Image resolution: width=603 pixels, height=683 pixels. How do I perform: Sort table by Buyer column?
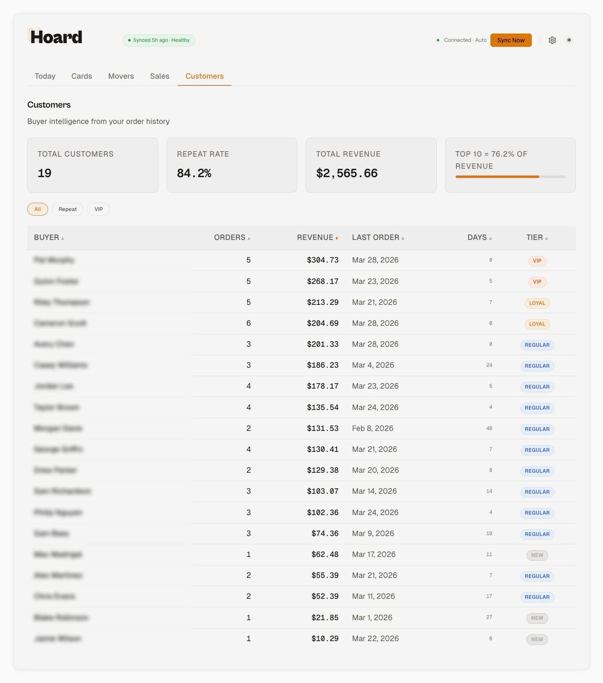click(x=49, y=237)
